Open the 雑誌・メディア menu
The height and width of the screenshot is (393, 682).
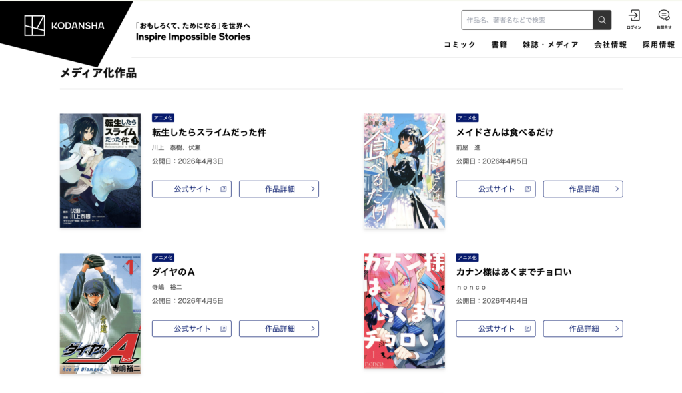(x=551, y=45)
